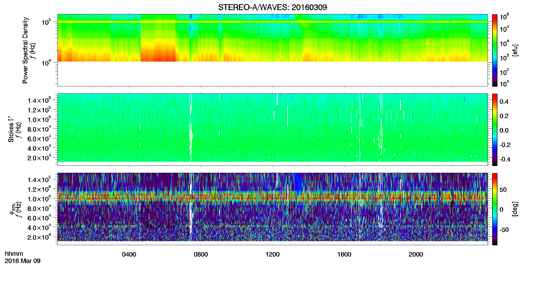545x281 pixels.
Task: Click the [sfu] colorbar unit label
Action: pyautogui.click(x=515, y=50)
